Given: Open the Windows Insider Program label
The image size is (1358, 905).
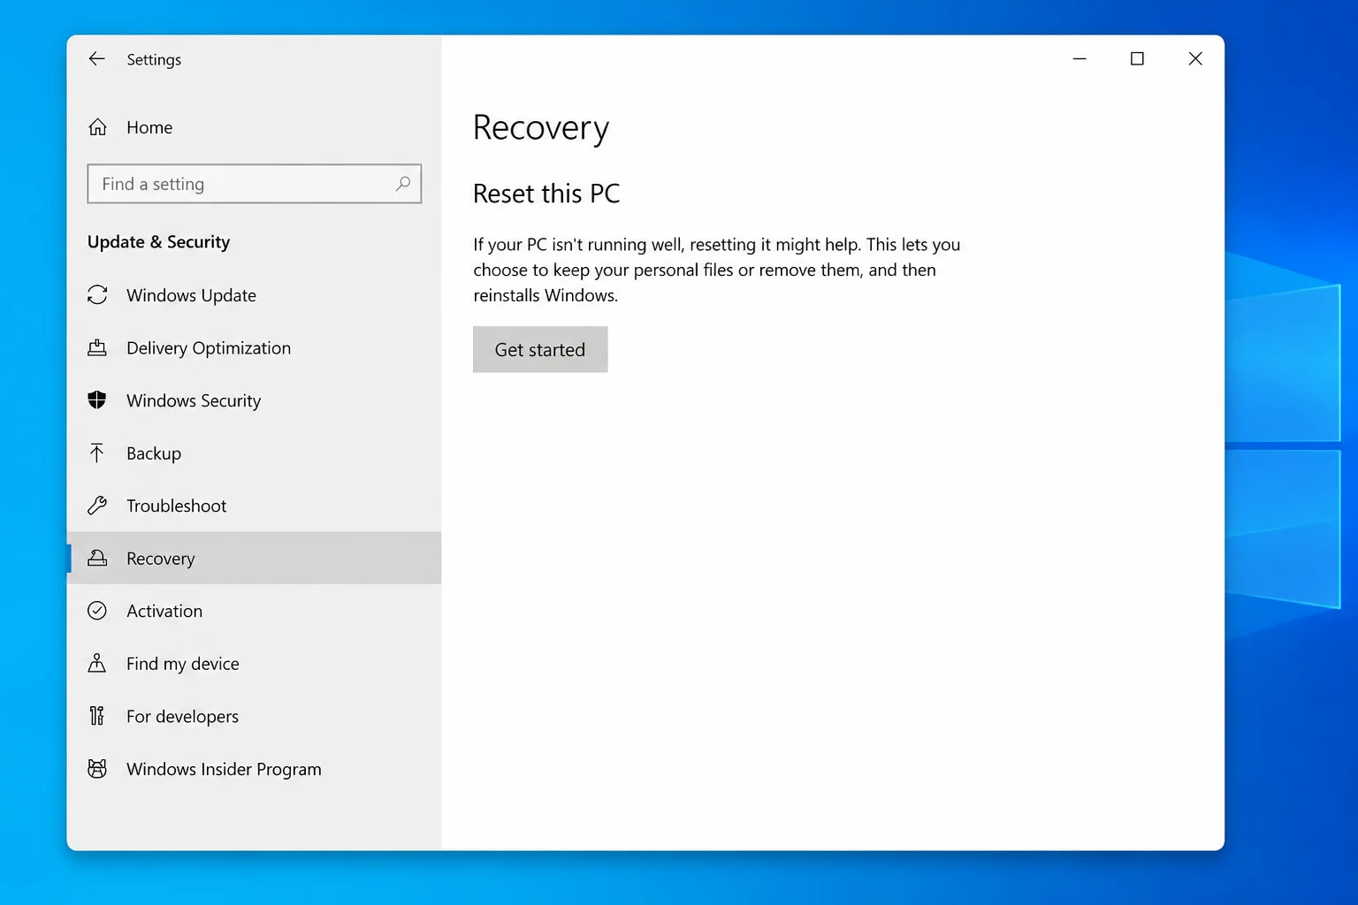Looking at the screenshot, I should [x=224, y=769].
